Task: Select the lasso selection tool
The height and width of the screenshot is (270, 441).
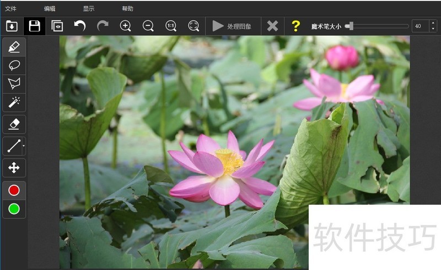Action: [14, 65]
